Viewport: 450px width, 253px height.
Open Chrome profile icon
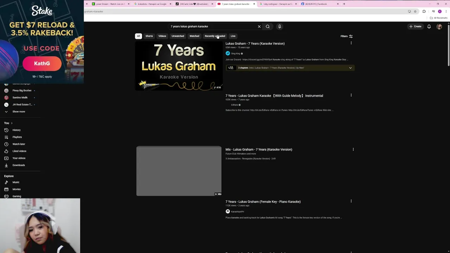(439, 11)
